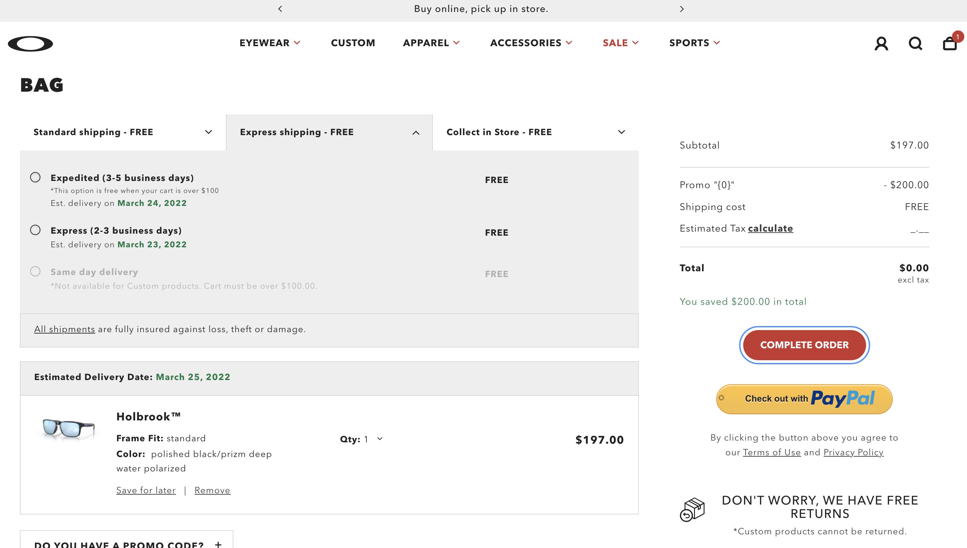The height and width of the screenshot is (548, 967).
Task: Click March 23, 2022 delivery date
Action: (x=152, y=245)
